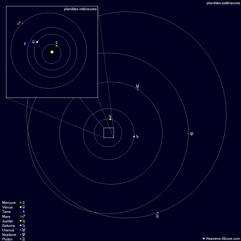241x241 pixels.
Task: Click the magenta Uranus dot on outer chart
Action: [x=138, y=89]
